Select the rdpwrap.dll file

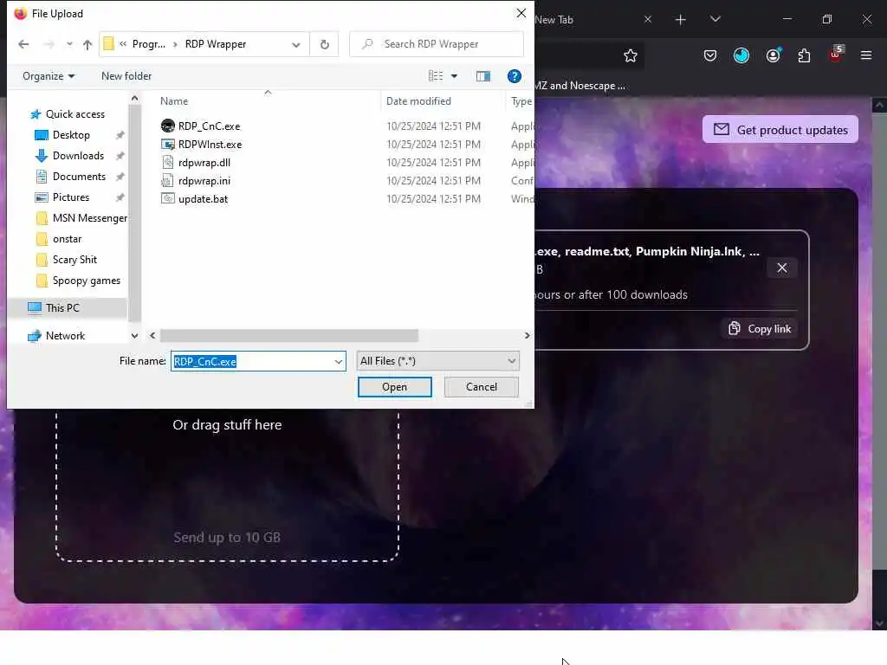(204, 162)
